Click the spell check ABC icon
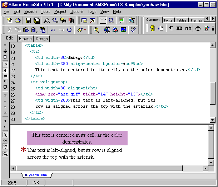Image resolution: width=218 pixels, height=187 pixels. (133, 30)
